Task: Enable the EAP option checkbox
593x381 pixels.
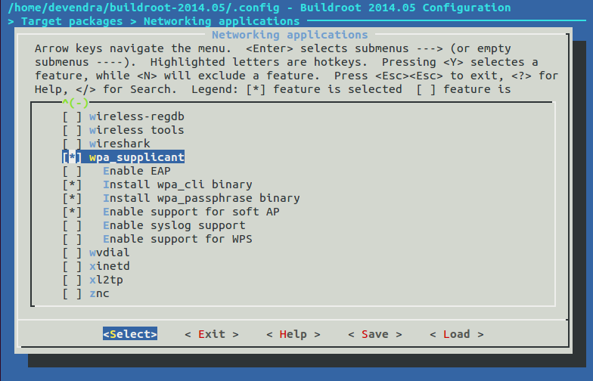Action: pos(72,171)
